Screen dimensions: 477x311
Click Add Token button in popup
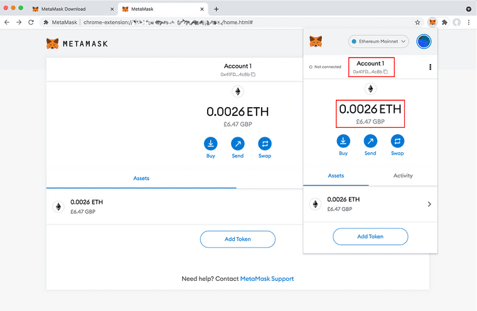coord(370,236)
